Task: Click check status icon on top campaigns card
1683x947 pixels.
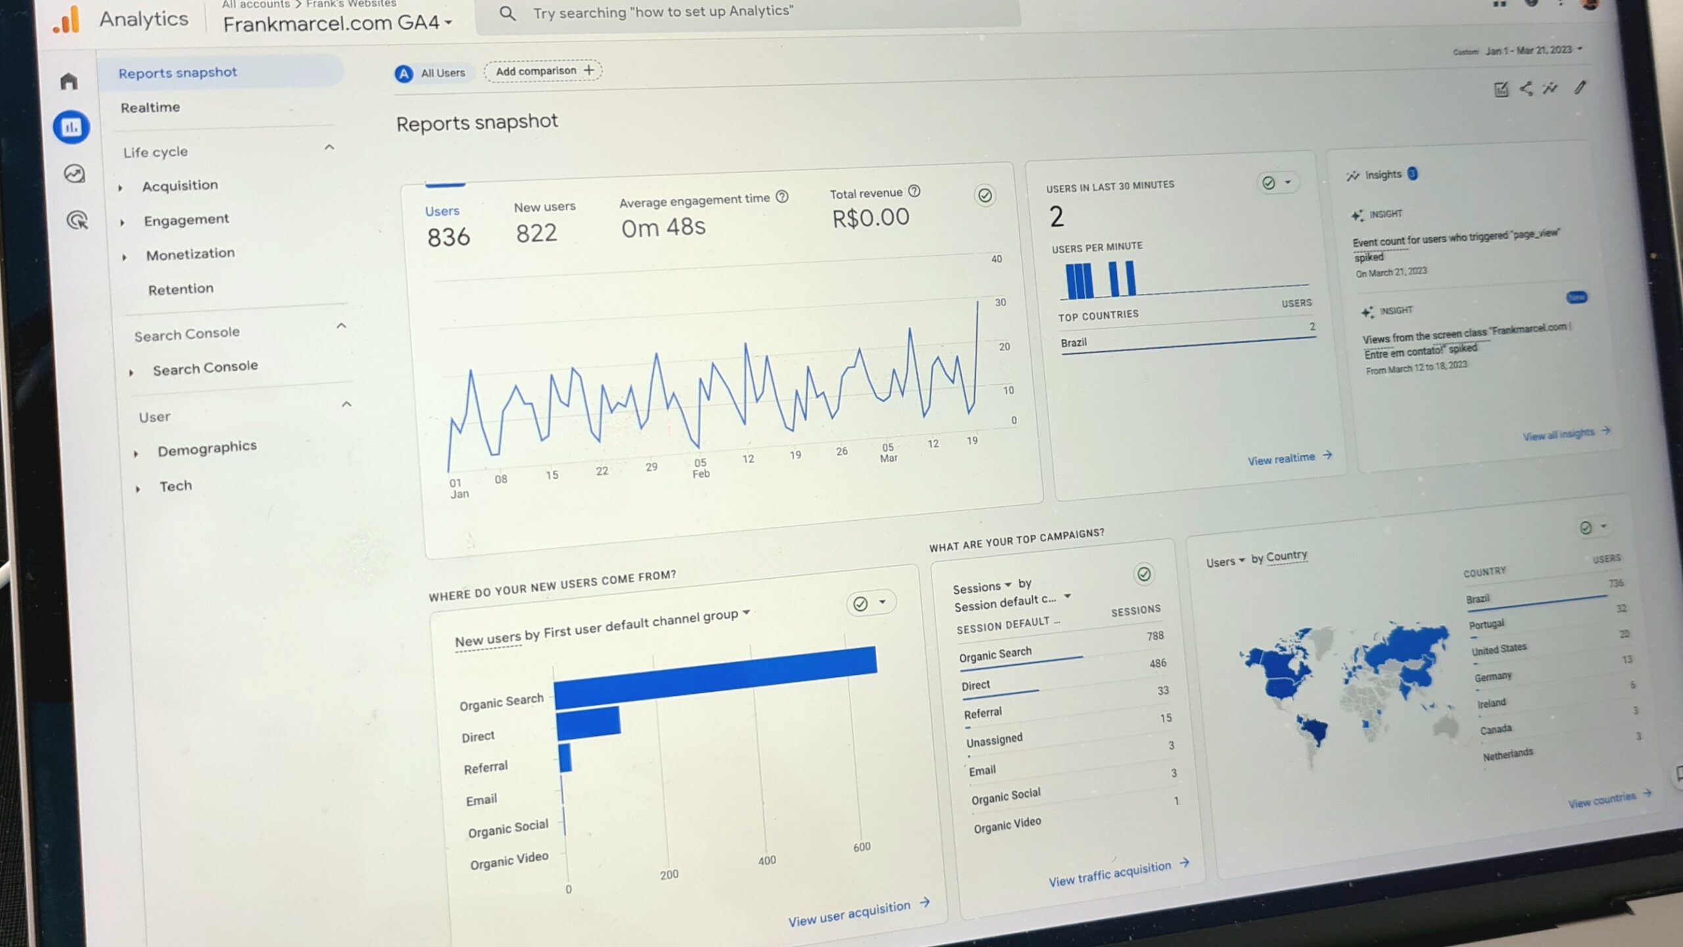Action: [1144, 574]
